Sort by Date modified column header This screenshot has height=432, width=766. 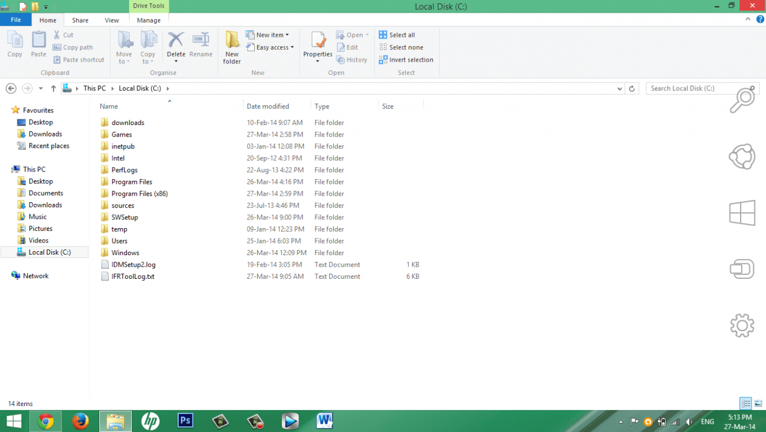click(x=277, y=107)
